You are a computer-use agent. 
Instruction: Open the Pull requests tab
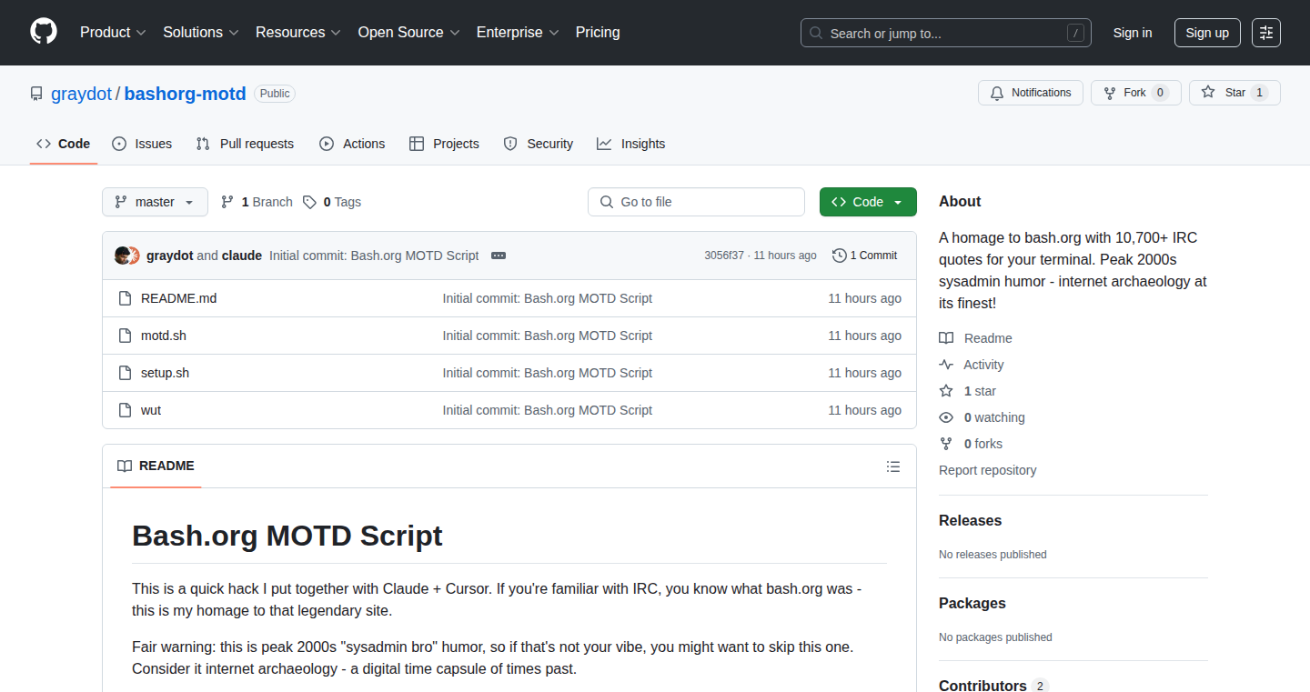[x=246, y=144]
